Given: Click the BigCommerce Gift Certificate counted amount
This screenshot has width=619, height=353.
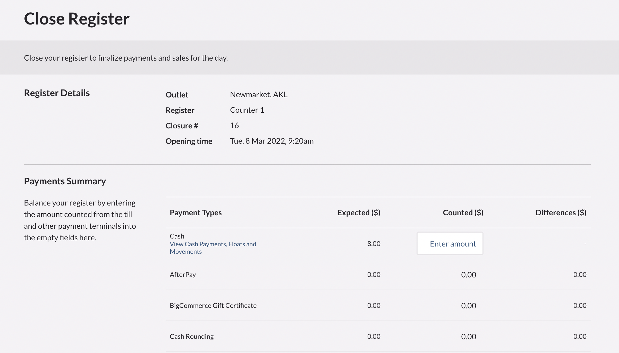Looking at the screenshot, I should click(469, 306).
